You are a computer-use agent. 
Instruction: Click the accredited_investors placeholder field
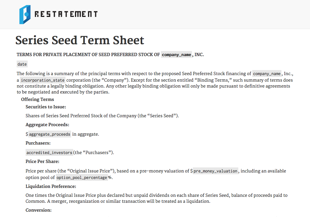[49, 153]
